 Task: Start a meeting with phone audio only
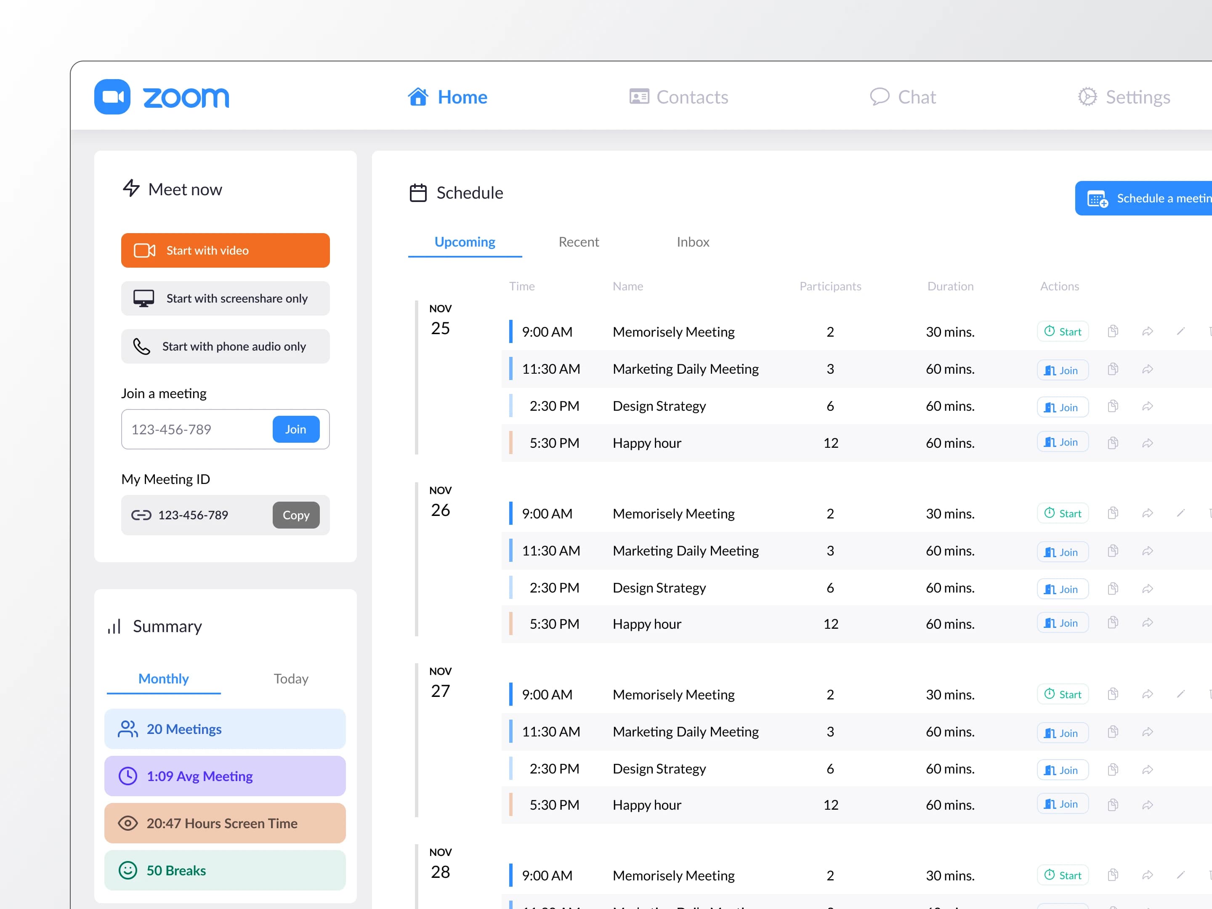click(225, 346)
